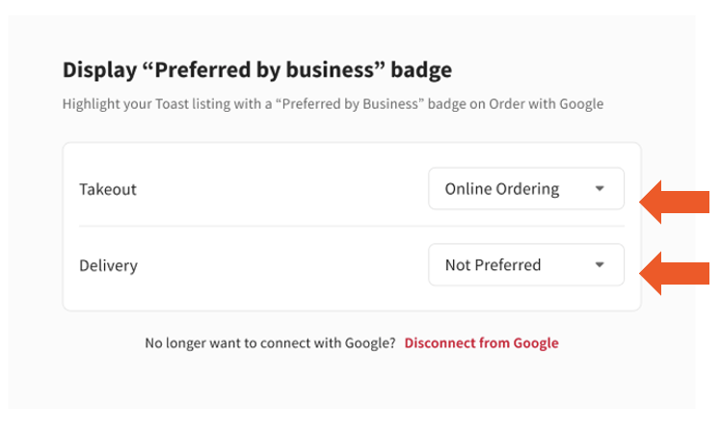Select the "Online Ordering" value text
Screen dimensions: 721x436
coord(501,189)
